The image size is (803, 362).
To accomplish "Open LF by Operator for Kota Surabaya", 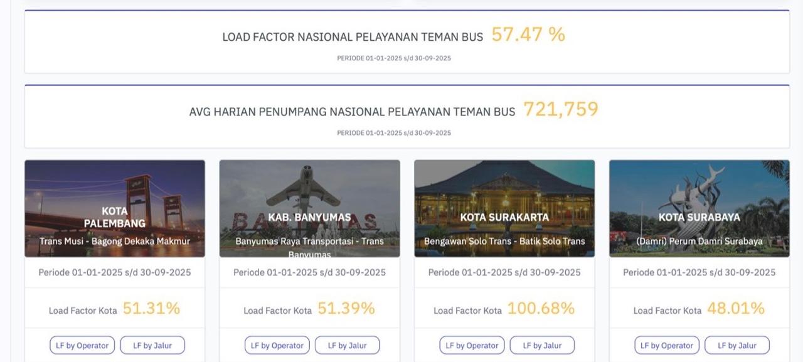I will [667, 345].
